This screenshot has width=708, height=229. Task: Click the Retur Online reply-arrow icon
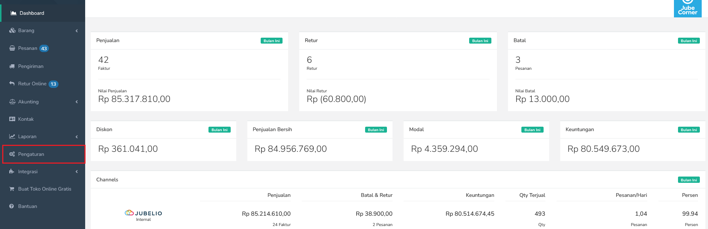(12, 83)
